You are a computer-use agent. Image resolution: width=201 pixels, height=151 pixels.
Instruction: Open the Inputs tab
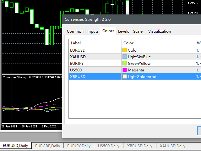[x=93, y=31]
